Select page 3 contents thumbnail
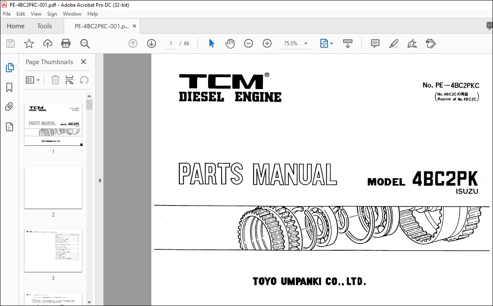This screenshot has height=306, width=493. coord(53,251)
